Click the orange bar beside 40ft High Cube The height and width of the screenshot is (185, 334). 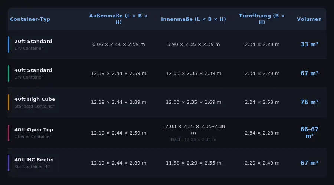click(9, 102)
